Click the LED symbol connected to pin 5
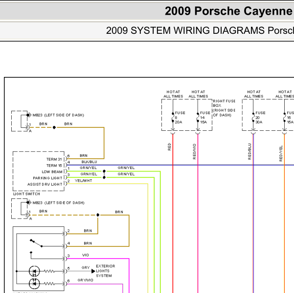 point(34,271)
